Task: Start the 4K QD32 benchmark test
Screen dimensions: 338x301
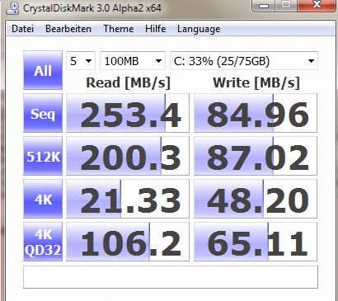Action: pyautogui.click(x=43, y=242)
